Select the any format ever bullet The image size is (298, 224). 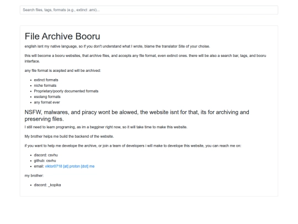pos(47,102)
